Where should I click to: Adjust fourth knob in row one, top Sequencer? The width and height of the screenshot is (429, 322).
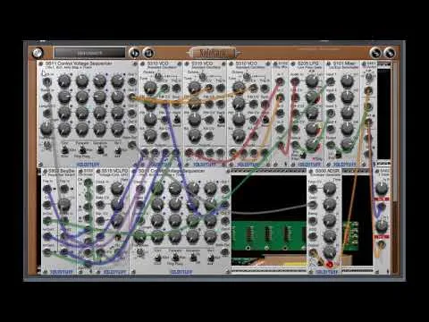(117, 80)
